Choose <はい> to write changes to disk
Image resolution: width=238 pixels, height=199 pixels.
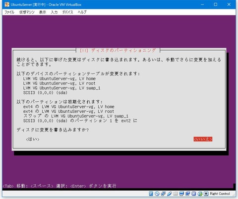click(33, 139)
